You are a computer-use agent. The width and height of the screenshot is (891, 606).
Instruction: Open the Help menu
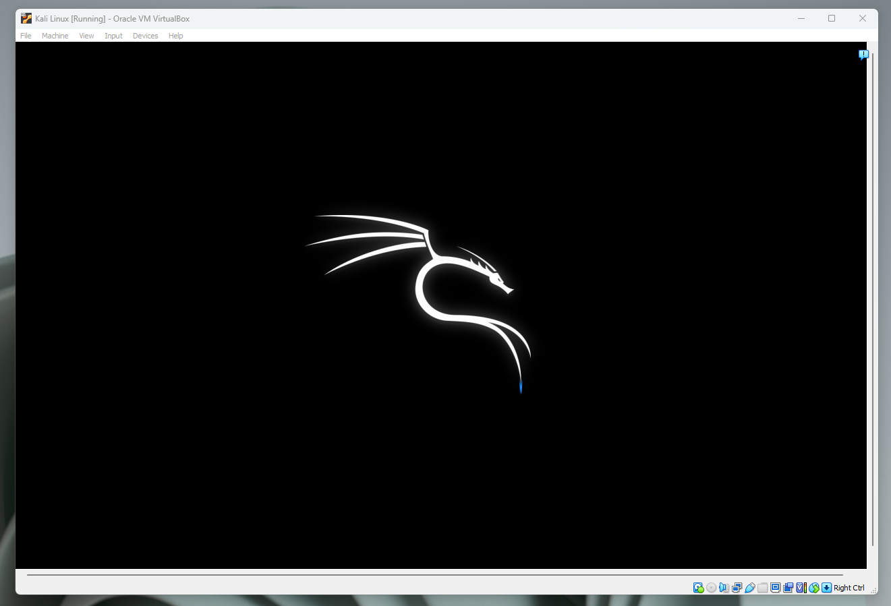click(x=175, y=36)
